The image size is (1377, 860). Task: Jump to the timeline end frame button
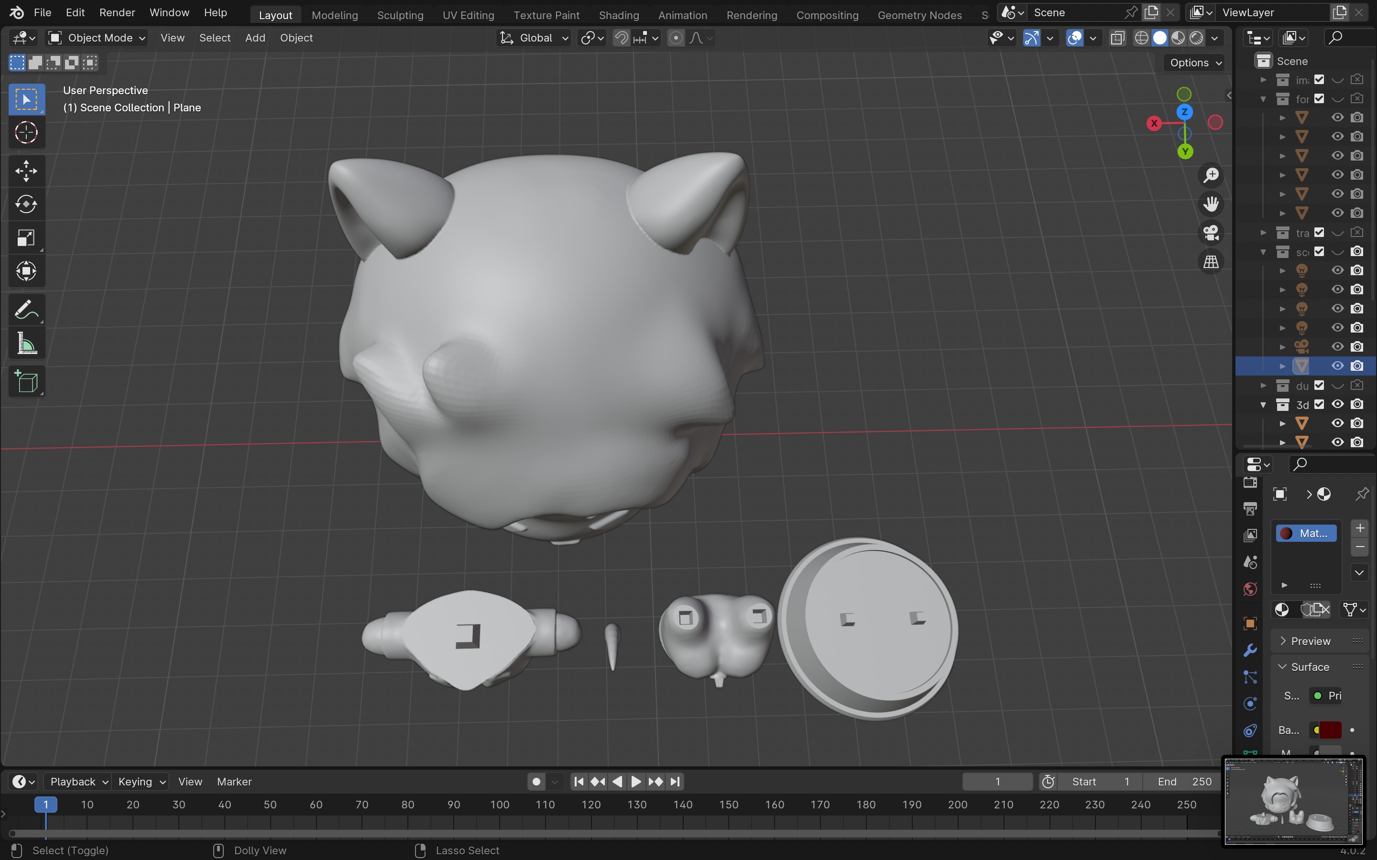pos(675,782)
